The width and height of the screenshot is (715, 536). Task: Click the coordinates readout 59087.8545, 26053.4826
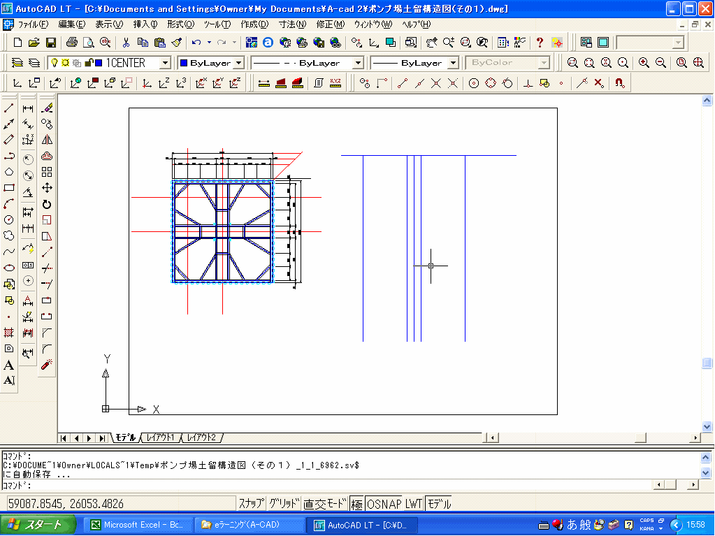(66, 504)
